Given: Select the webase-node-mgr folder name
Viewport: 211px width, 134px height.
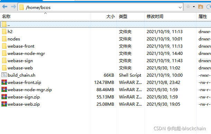Looking at the screenshot, I should pyautogui.click(x=26, y=54).
